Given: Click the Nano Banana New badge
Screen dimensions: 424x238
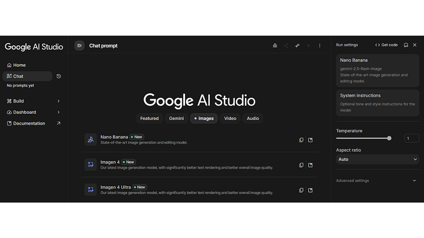Looking at the screenshot, I should click(137, 137).
